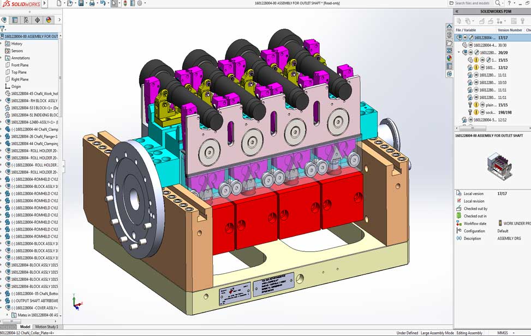Image resolution: width=531 pixels, height=336 pixels.
Task: Select the 'plain' row in PDM tree
Action: (492, 105)
